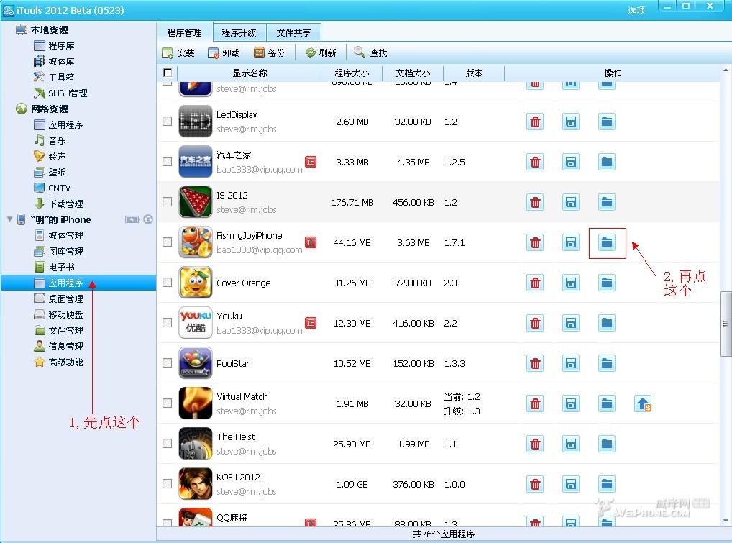Collapse the iPhone device tree node
The width and height of the screenshot is (732, 543).
click(x=9, y=219)
